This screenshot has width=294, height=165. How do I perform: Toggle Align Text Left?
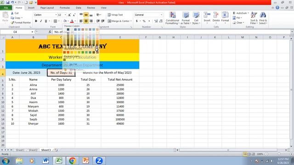[x=81, y=21]
